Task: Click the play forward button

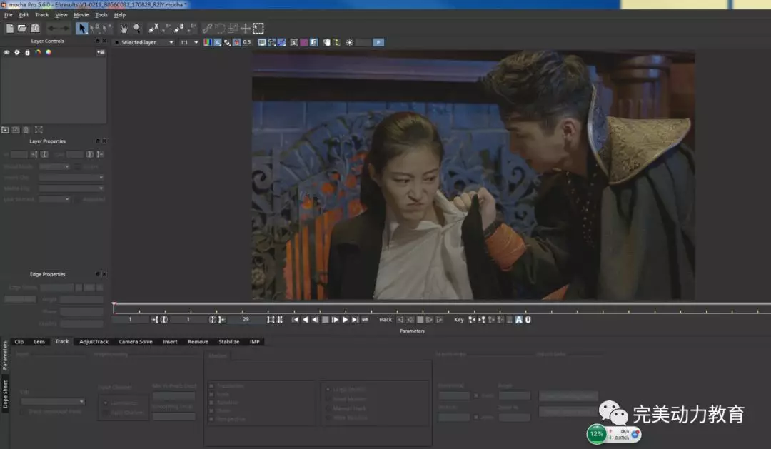Action: pyautogui.click(x=346, y=320)
